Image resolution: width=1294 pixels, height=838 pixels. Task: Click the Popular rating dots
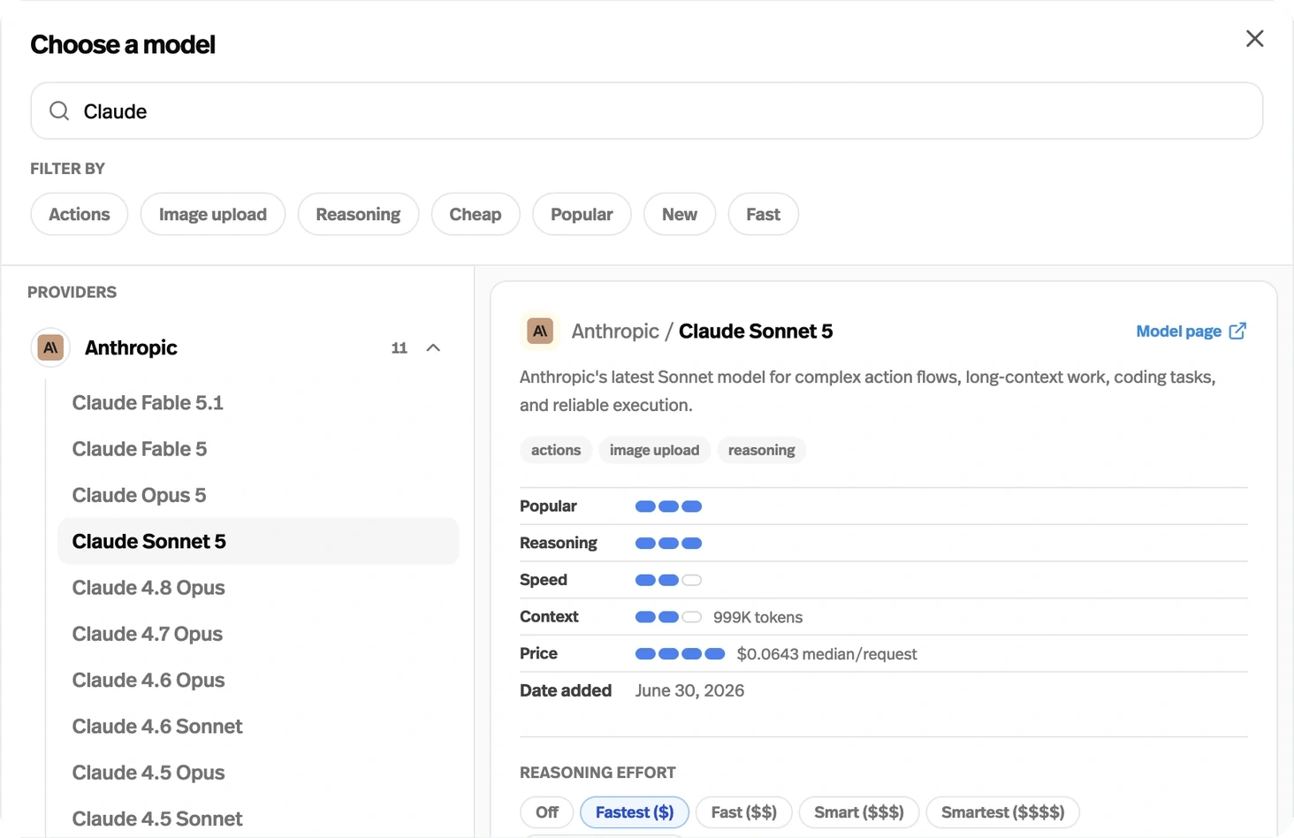point(668,507)
